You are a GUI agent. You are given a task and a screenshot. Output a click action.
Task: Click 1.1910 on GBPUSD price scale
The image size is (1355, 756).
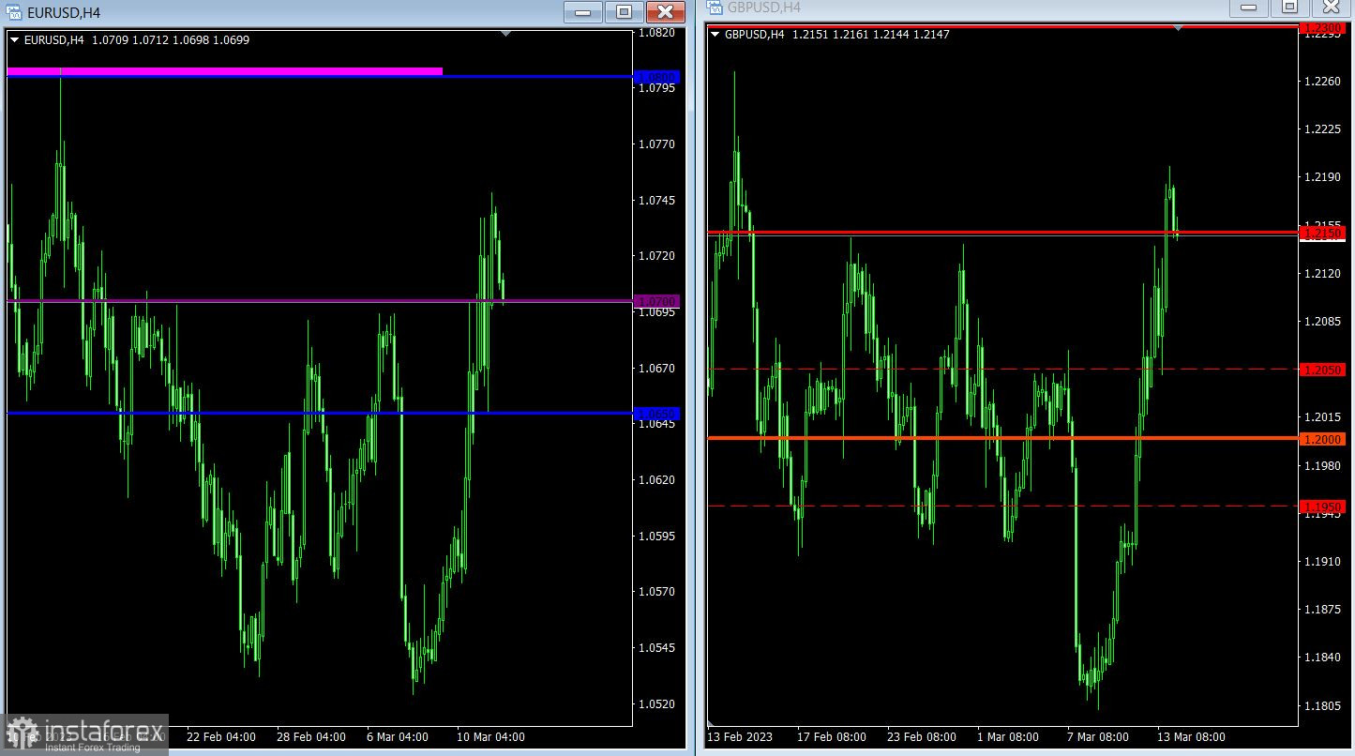tap(1322, 562)
